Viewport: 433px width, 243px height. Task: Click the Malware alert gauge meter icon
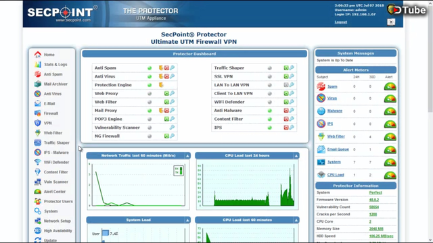(x=390, y=111)
